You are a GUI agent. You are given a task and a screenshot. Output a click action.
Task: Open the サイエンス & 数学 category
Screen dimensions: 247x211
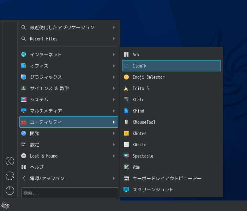tap(69, 88)
